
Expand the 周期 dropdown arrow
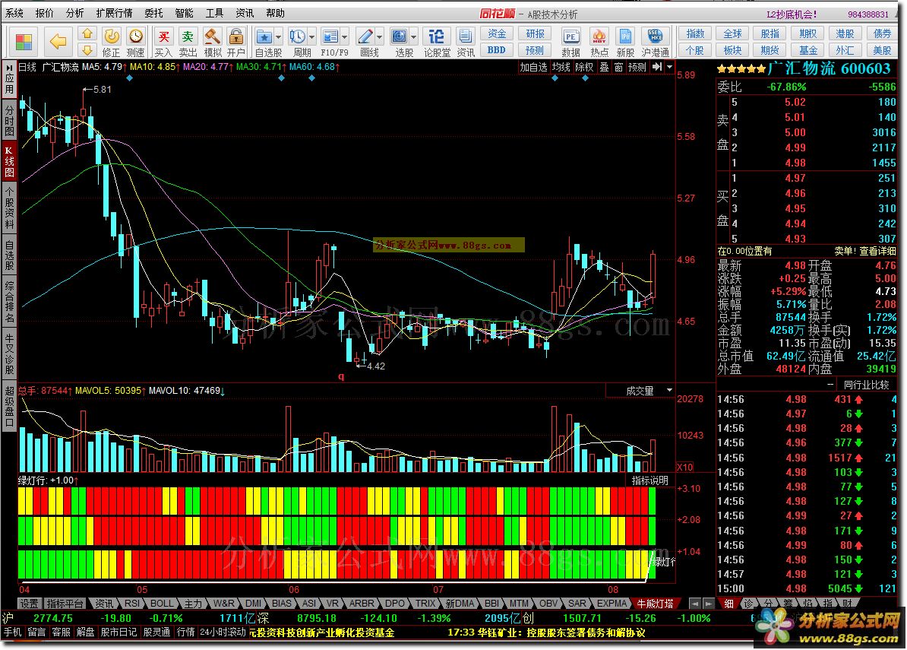[311, 37]
